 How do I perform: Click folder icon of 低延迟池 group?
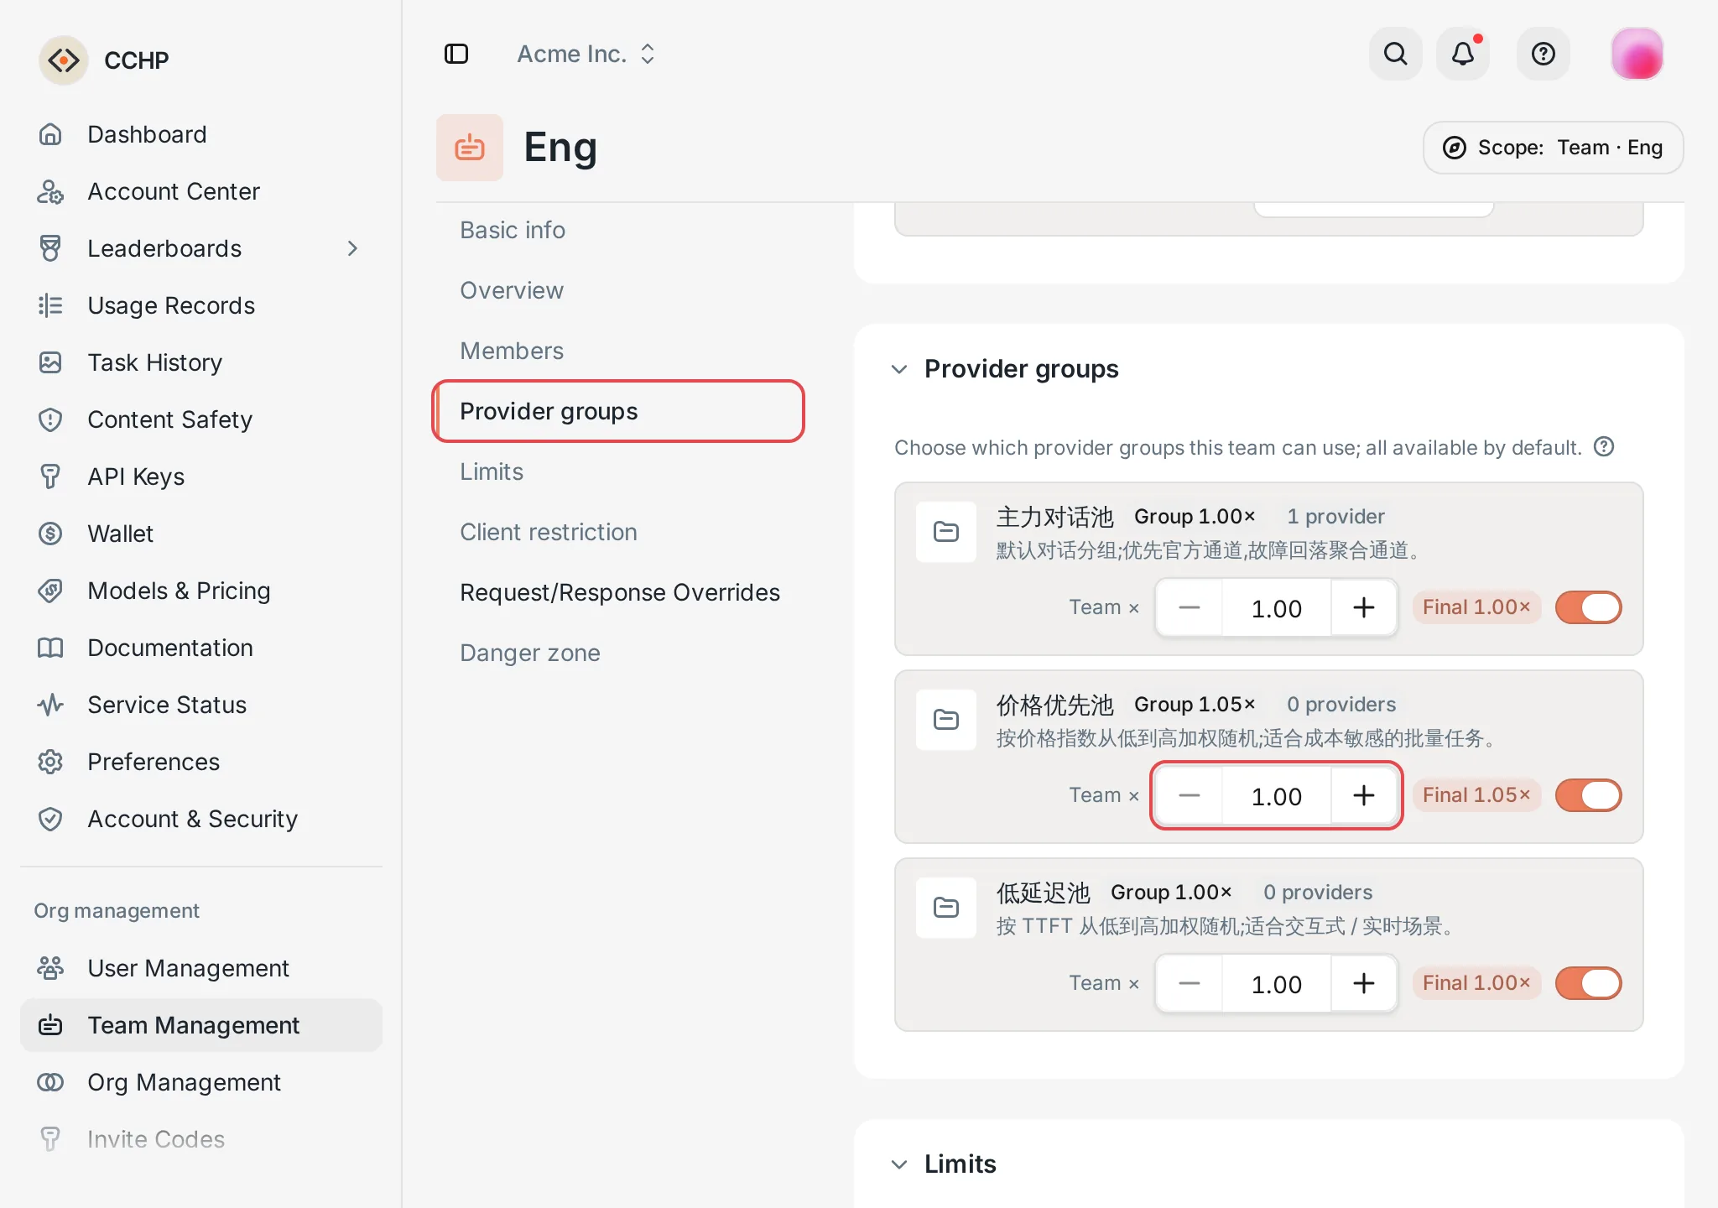946,908
